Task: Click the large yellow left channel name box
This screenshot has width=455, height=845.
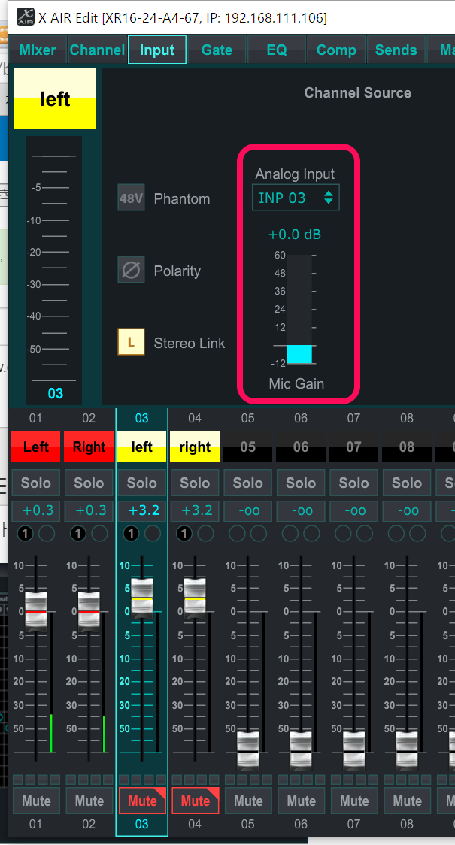Action: tap(55, 98)
